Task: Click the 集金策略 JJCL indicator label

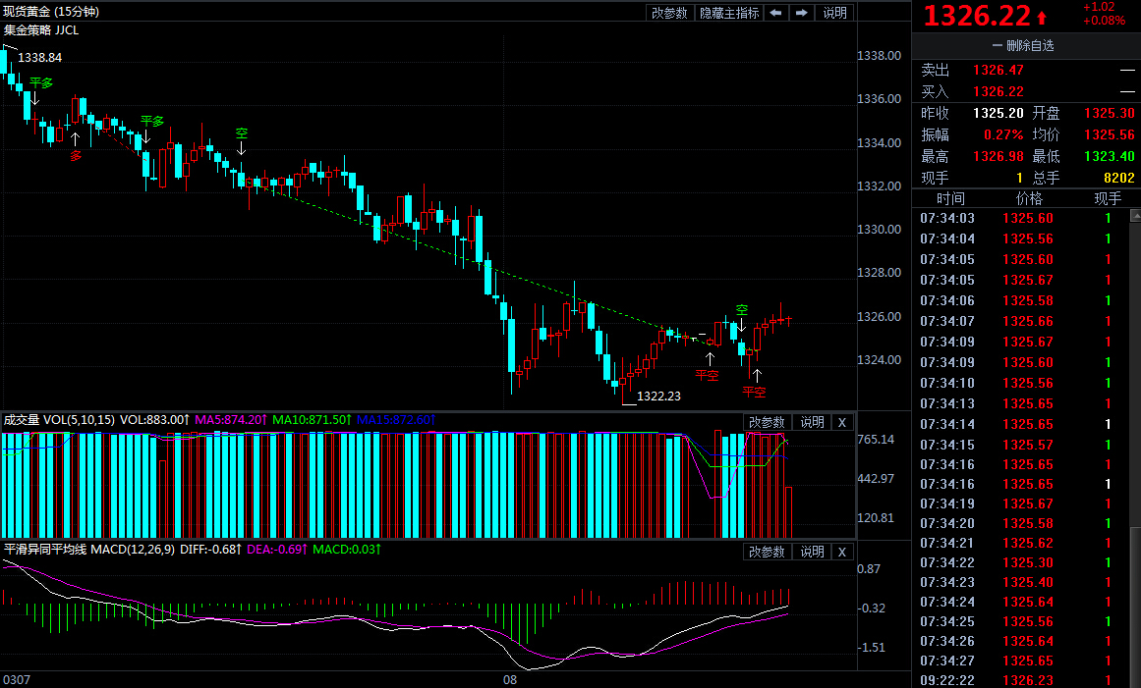Action: tap(41, 29)
